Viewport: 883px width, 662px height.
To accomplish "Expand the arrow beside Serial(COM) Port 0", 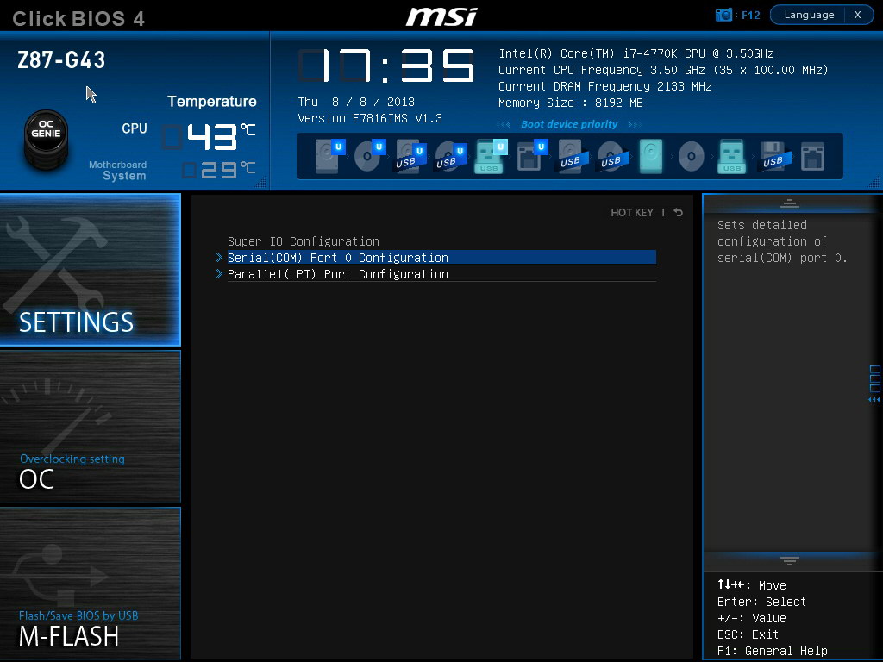I will click(219, 257).
